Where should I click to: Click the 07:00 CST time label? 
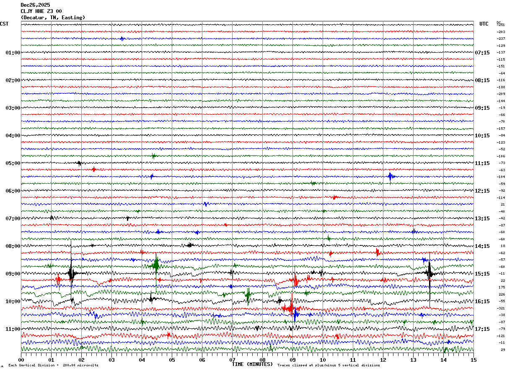[x=13, y=219]
